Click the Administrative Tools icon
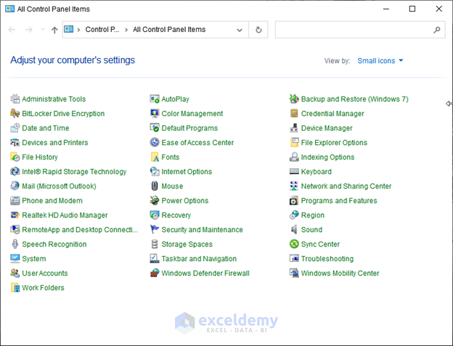The image size is (453, 346). (x=15, y=99)
